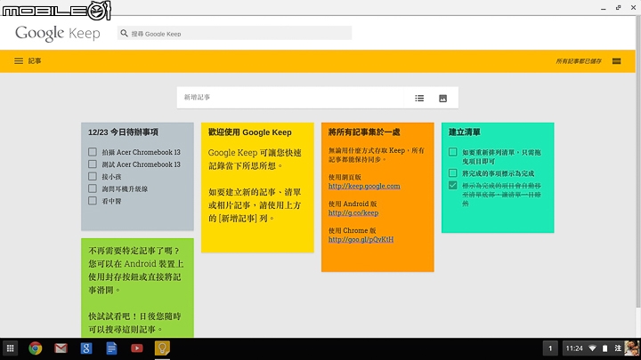Screen dimensions: 641x360
Task: Open the green 不再需要特定記事了嗎 note
Action: tap(137, 288)
